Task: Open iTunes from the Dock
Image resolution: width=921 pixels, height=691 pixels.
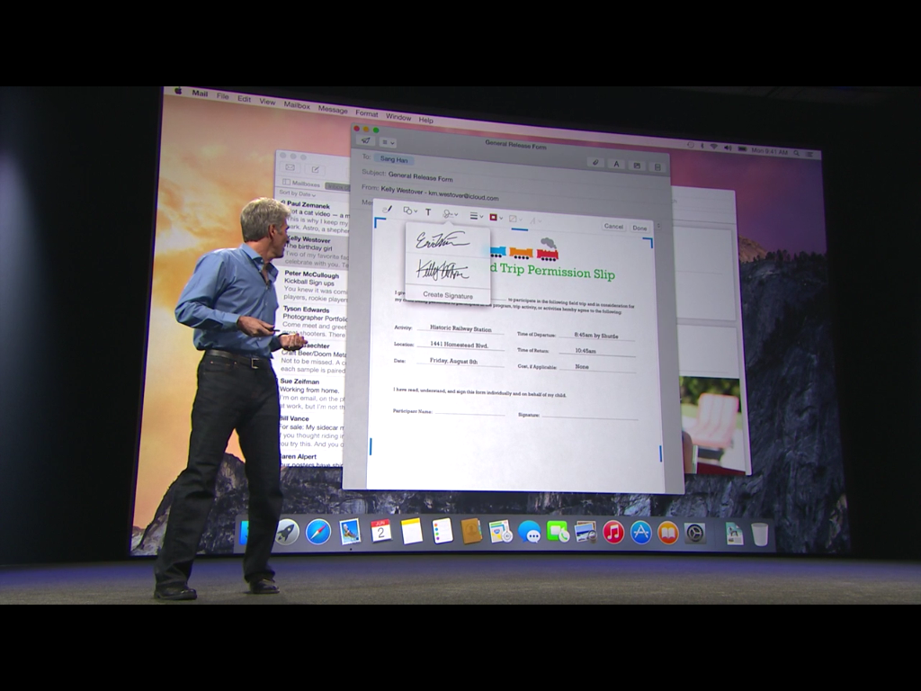Action: 613,533
